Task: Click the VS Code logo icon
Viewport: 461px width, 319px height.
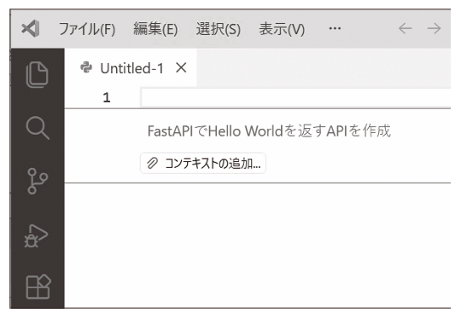Action: coord(31,28)
